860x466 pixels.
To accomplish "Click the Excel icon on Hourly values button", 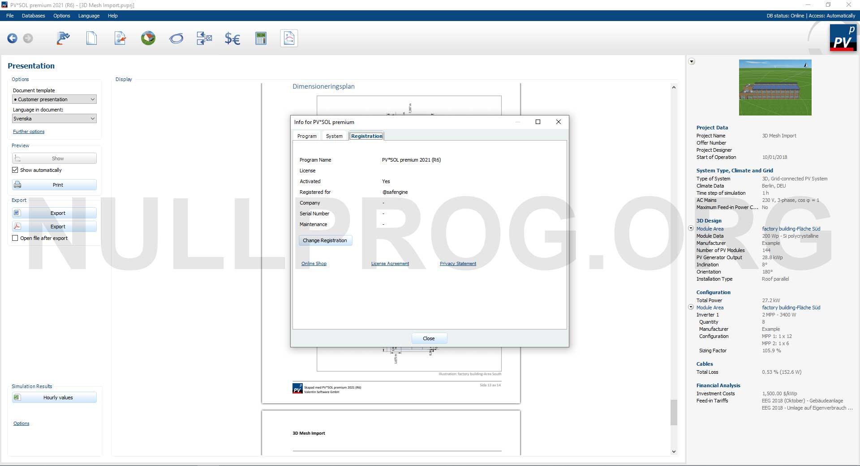I will [x=17, y=398].
